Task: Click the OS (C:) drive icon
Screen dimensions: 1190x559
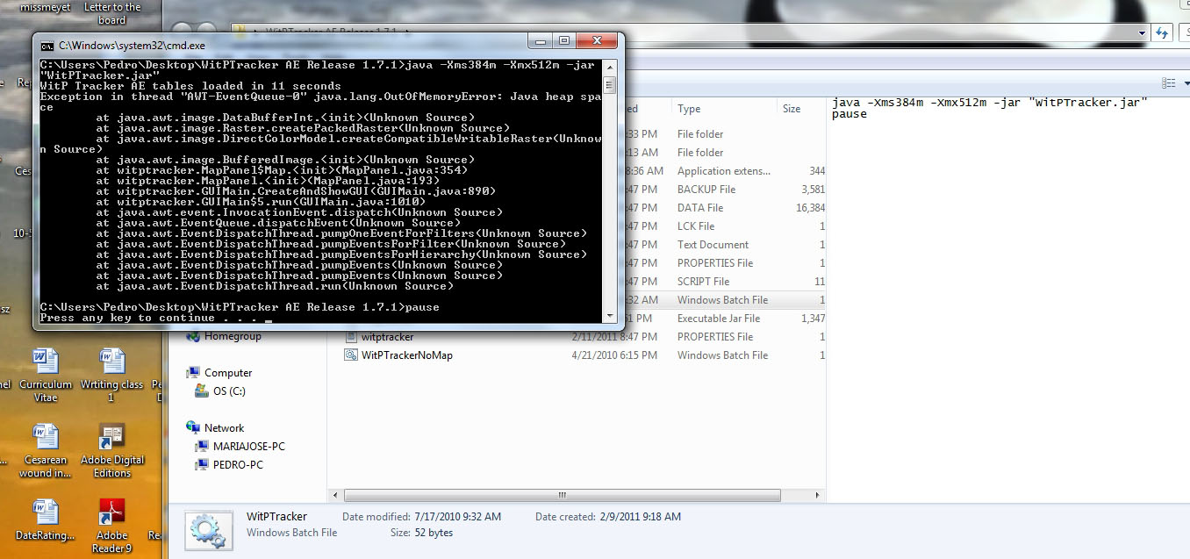Action: tap(201, 391)
